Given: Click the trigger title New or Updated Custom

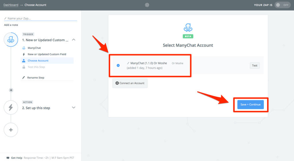Looking at the screenshot, I should [45, 40].
